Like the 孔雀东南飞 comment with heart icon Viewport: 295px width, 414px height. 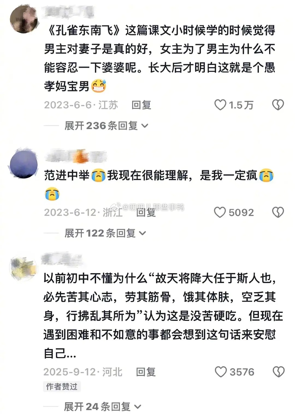(220, 105)
